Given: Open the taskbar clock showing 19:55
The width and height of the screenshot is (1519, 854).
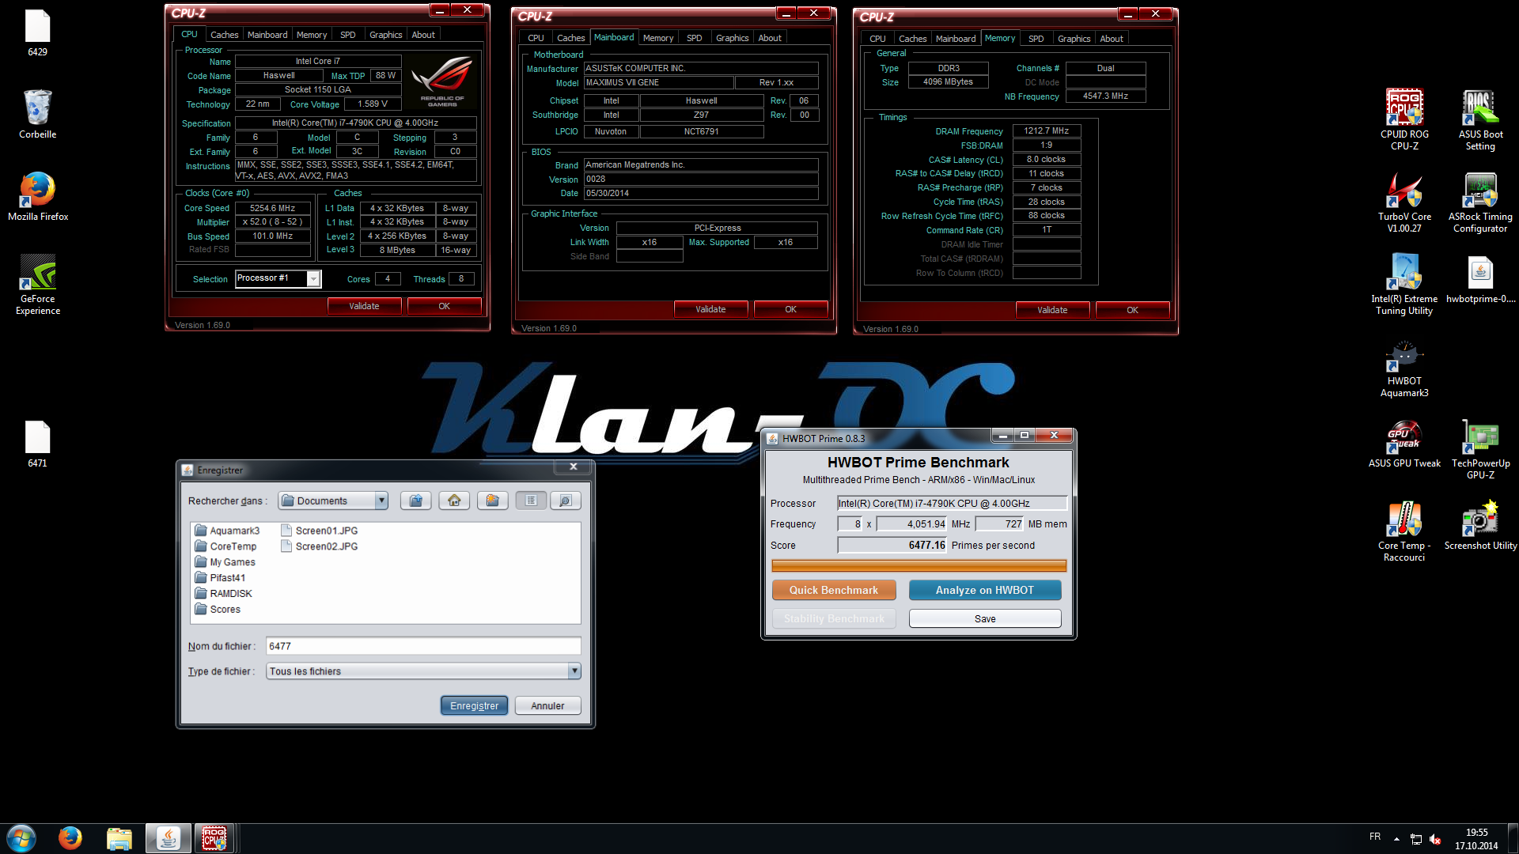Looking at the screenshot, I should coord(1476,839).
